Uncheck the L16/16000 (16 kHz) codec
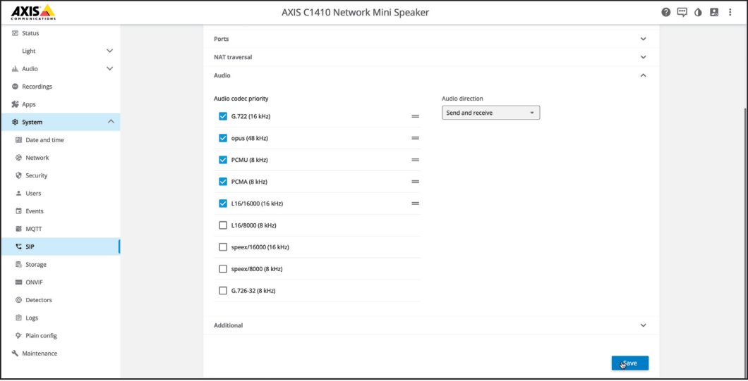The height and width of the screenshot is (381, 748). click(x=223, y=204)
